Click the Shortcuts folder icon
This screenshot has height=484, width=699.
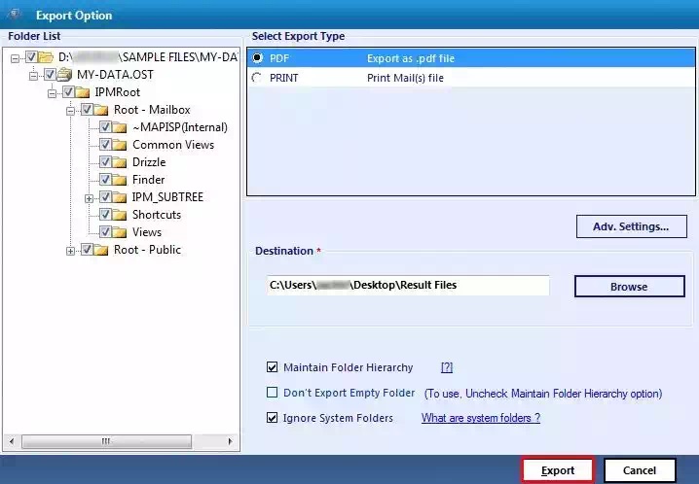point(120,215)
